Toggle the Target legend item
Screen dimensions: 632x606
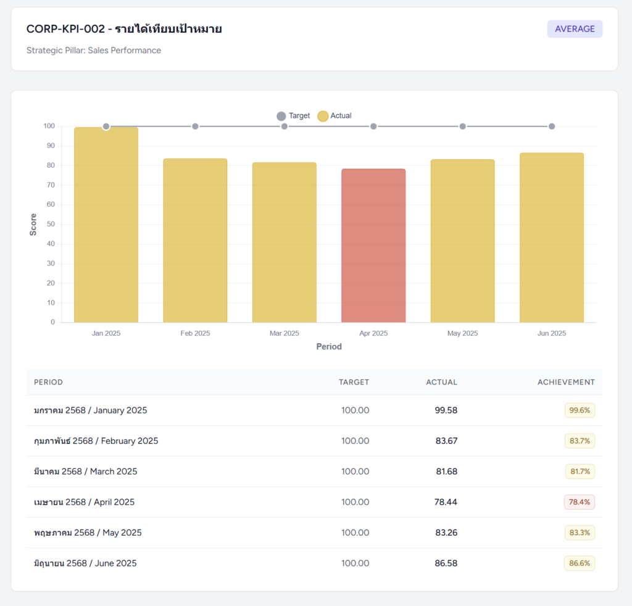(293, 116)
